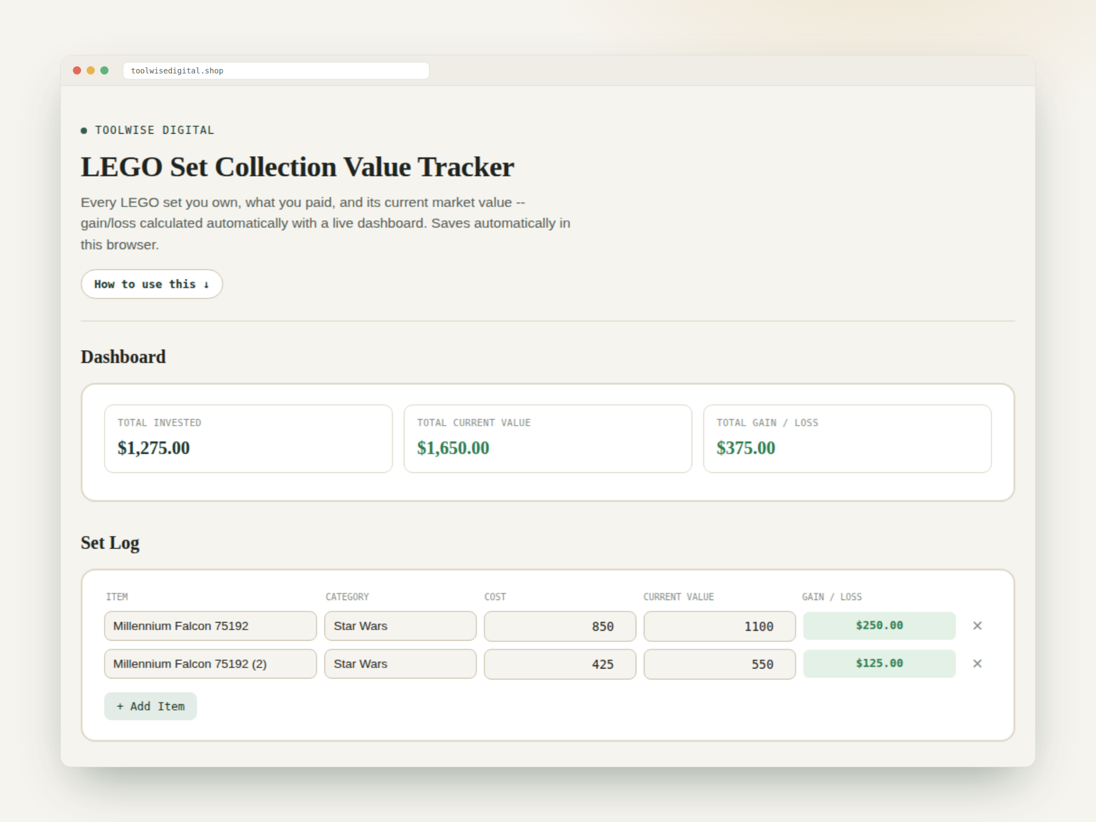Select the $250.00 gain cell
The height and width of the screenshot is (822, 1096).
pyautogui.click(x=880, y=626)
